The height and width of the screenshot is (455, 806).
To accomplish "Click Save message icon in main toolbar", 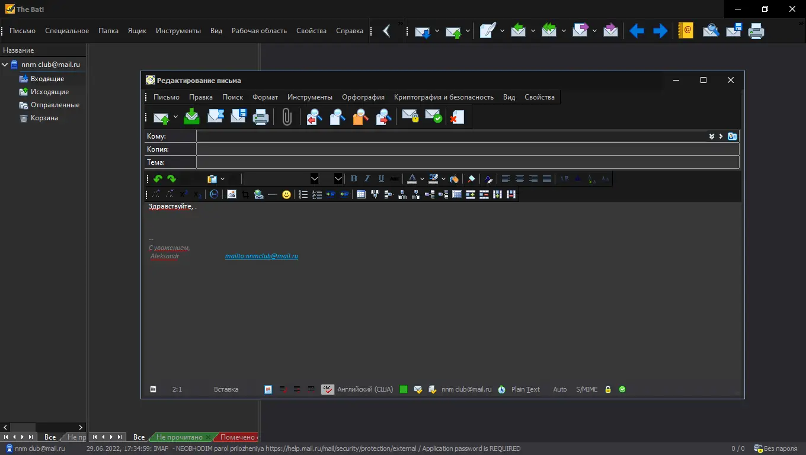I will [x=734, y=31].
